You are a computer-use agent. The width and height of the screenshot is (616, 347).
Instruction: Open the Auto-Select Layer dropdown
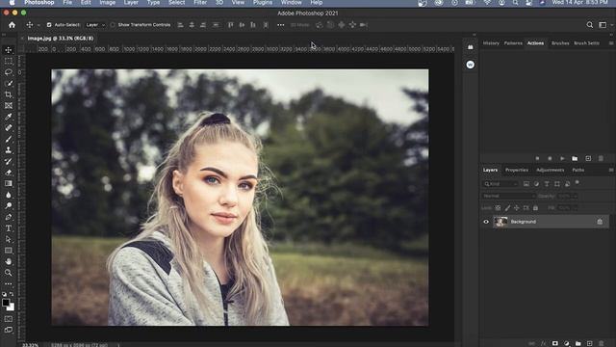(x=95, y=25)
